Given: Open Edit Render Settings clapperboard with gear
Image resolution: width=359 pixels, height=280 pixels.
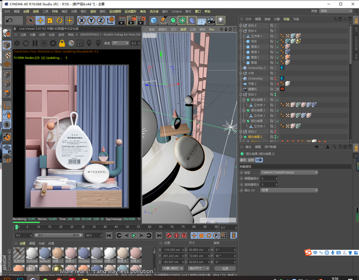Looking at the screenshot, I should coord(142,21).
